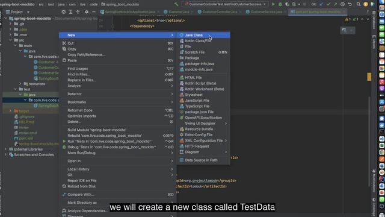Select Optimize Imports
The width and height of the screenshot is (385, 217).
point(117,116)
